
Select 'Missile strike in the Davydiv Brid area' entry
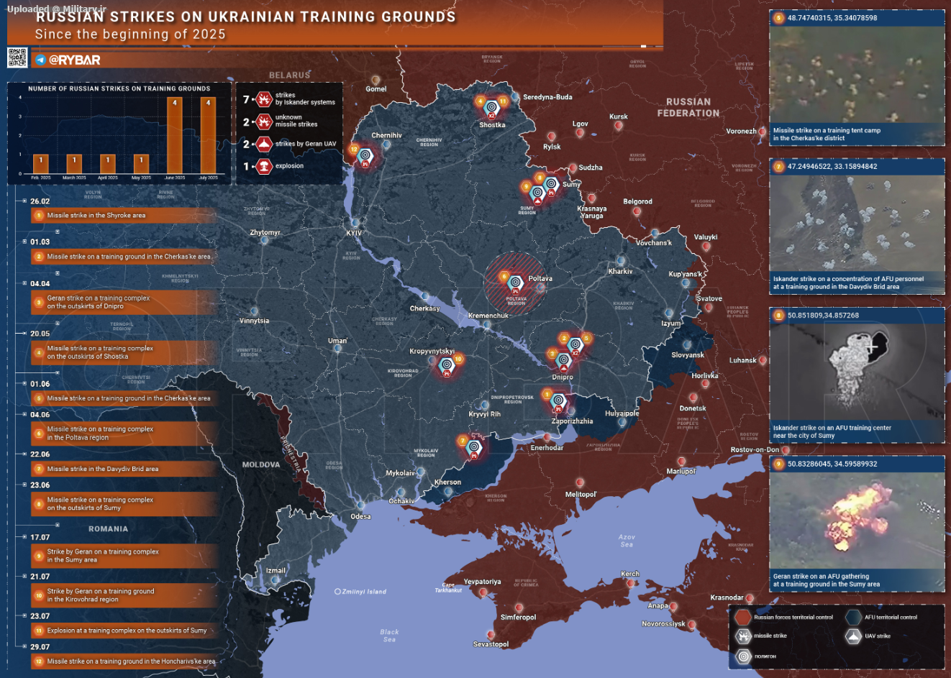pos(124,469)
